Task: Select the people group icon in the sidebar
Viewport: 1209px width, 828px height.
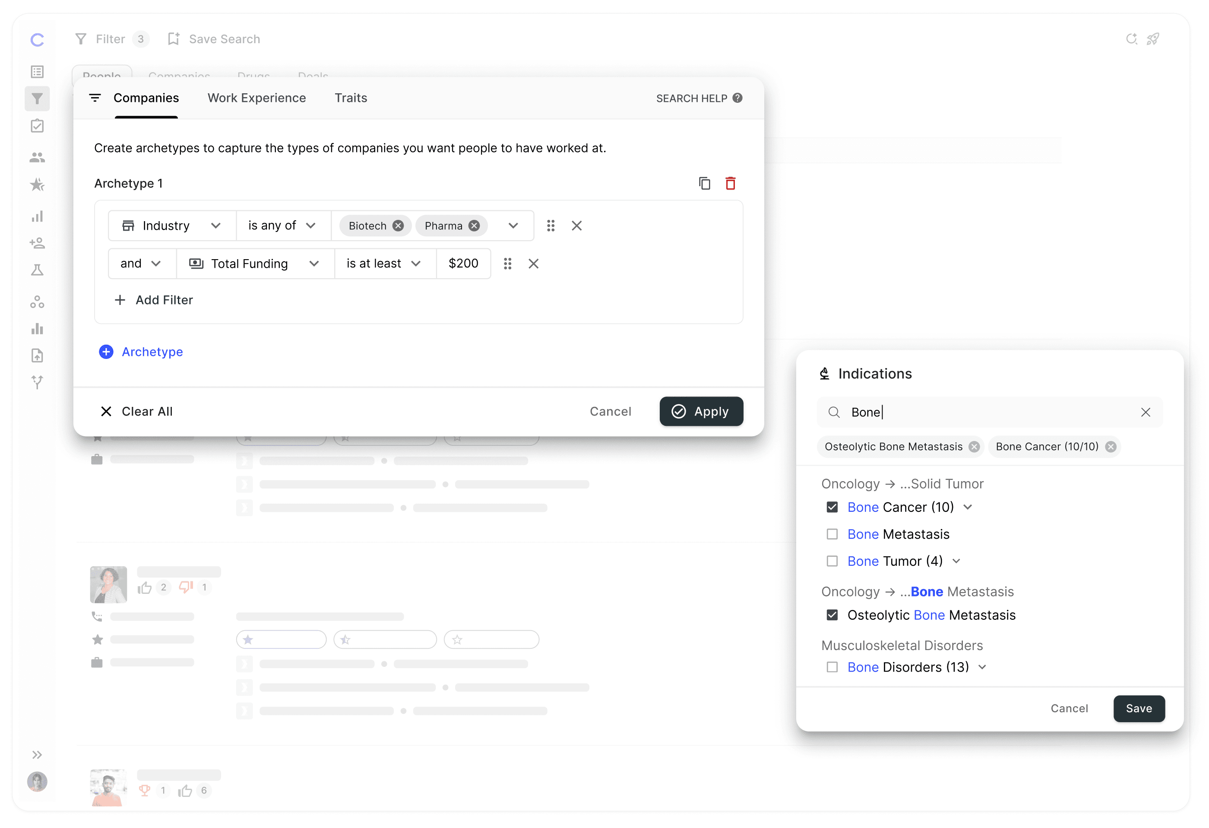Action: [37, 157]
